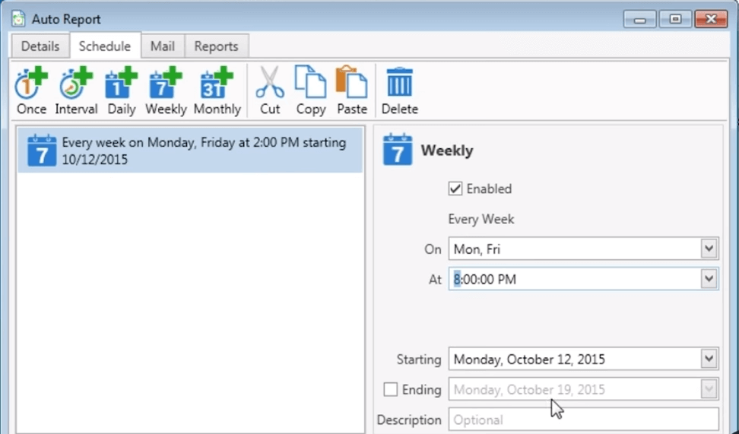Open the At time dropdown arrow
Screen dimensions: 739x434
pos(709,279)
